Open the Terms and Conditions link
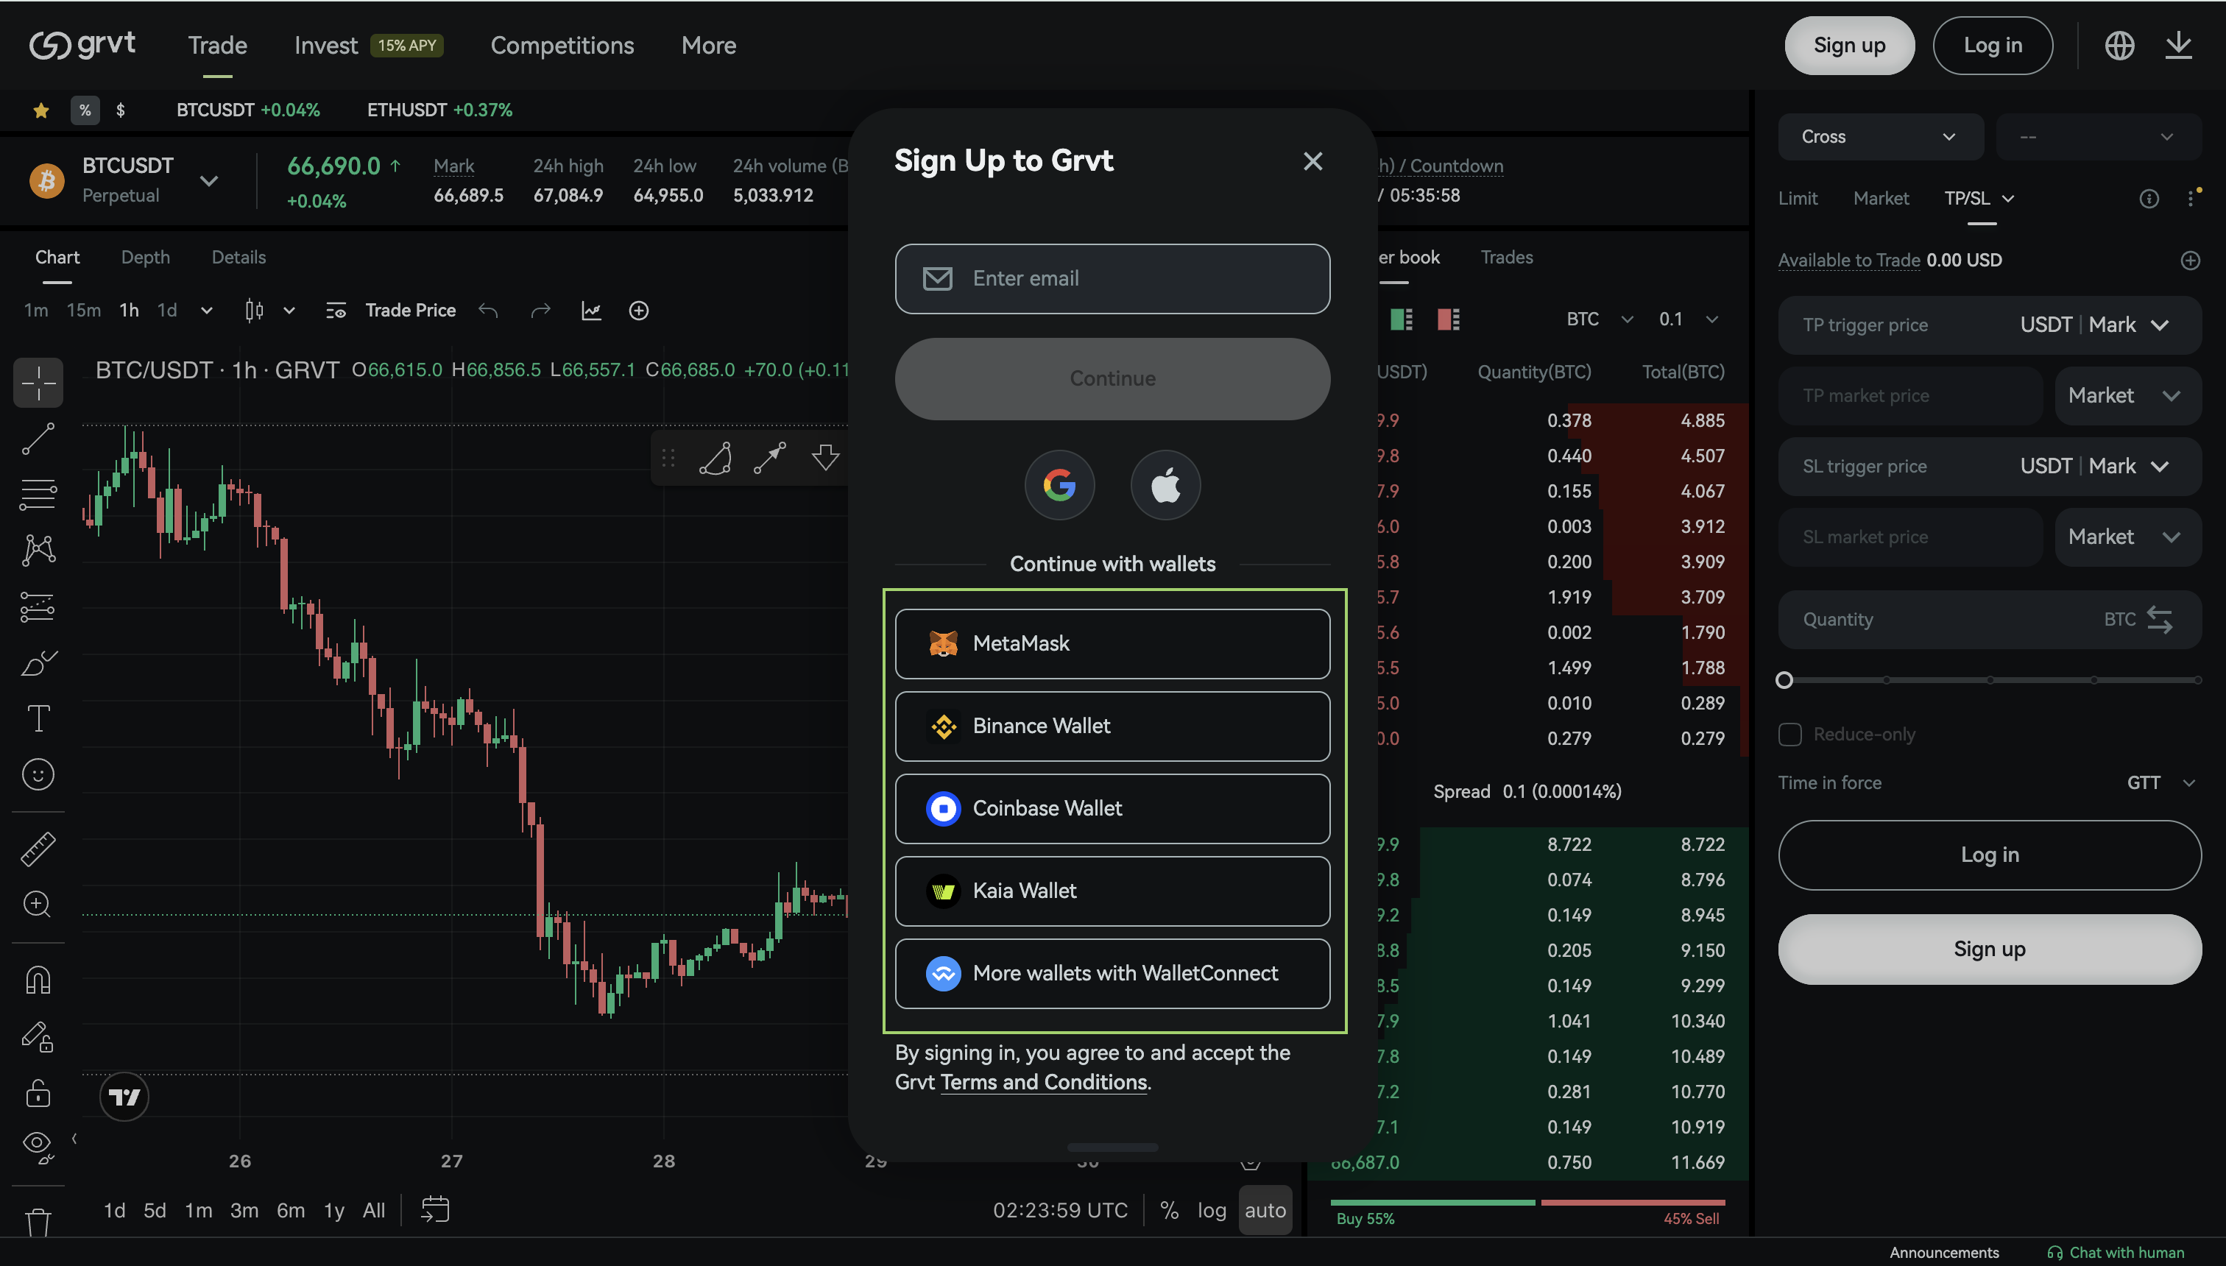 coord(1044,1083)
